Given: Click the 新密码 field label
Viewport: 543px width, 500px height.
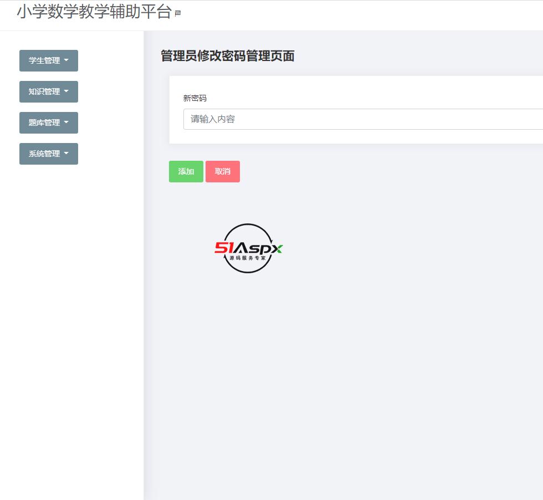Looking at the screenshot, I should [x=195, y=98].
